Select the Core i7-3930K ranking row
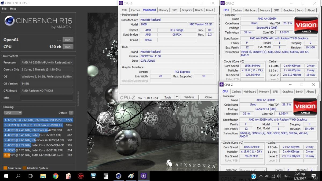 coord(38,125)
